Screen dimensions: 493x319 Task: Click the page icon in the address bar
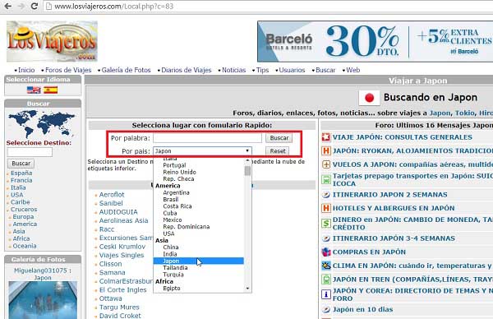[48, 7]
